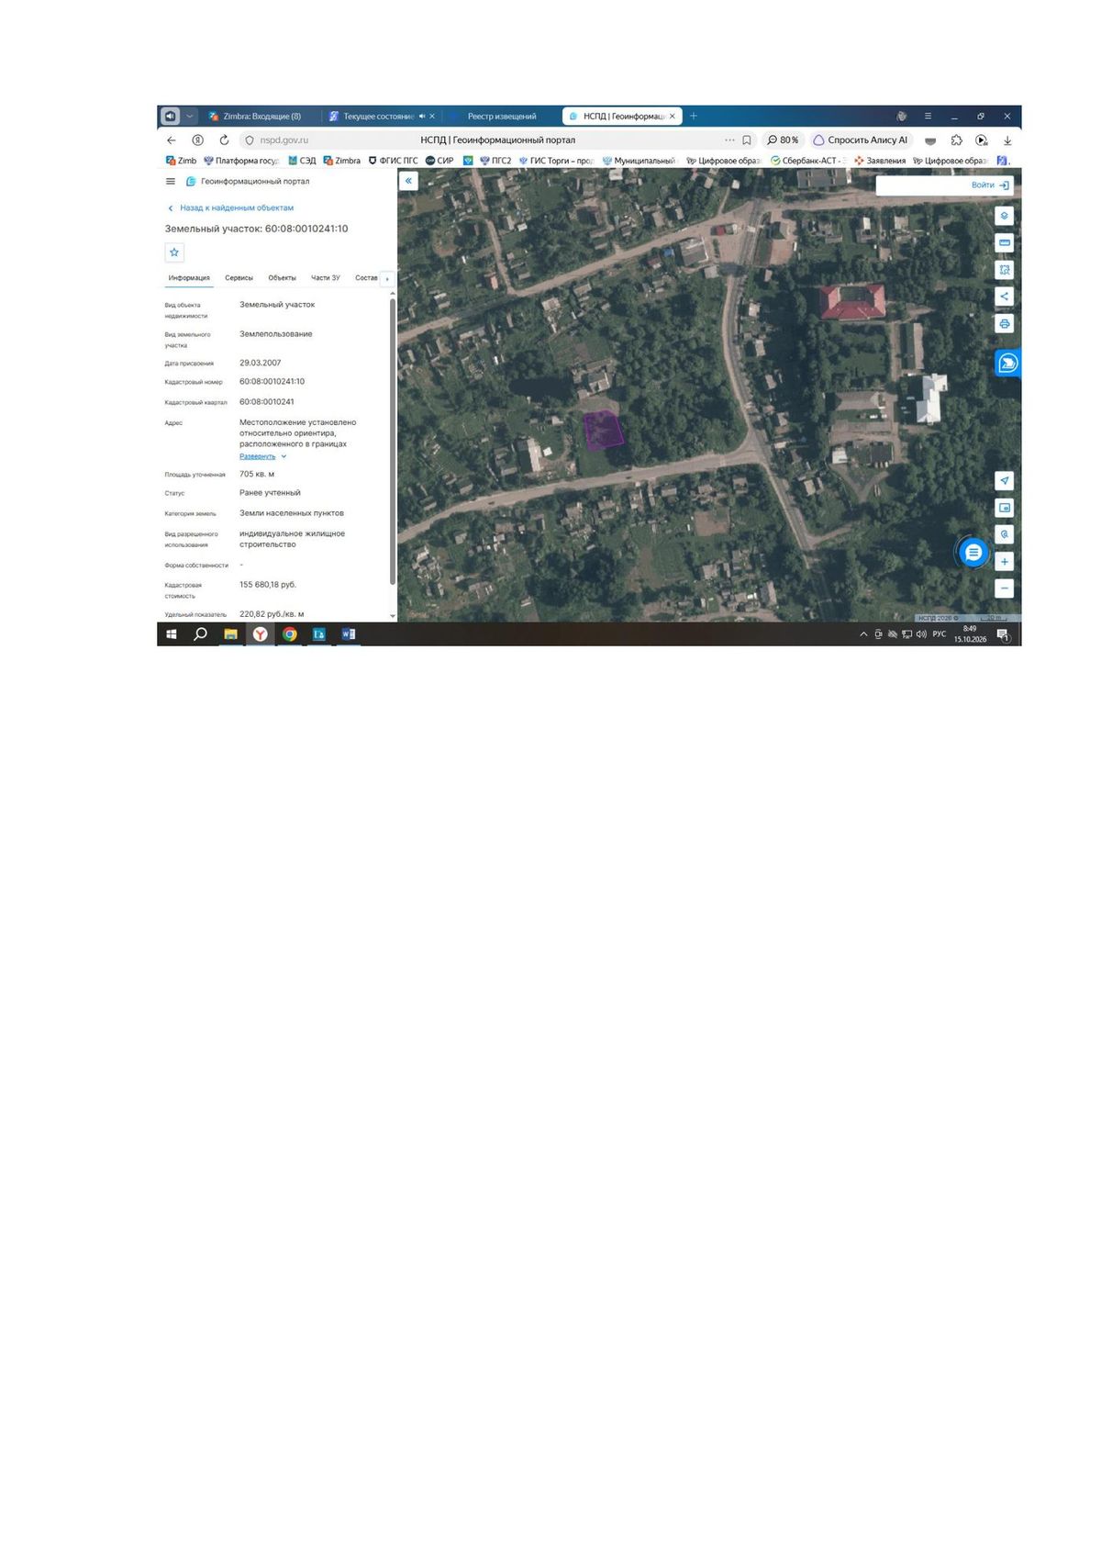Switch to the Объекты tab
1101x1558 pixels.
pyautogui.click(x=282, y=278)
